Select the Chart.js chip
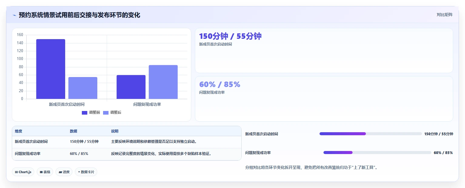The height and width of the screenshot is (188, 465). click(x=23, y=172)
